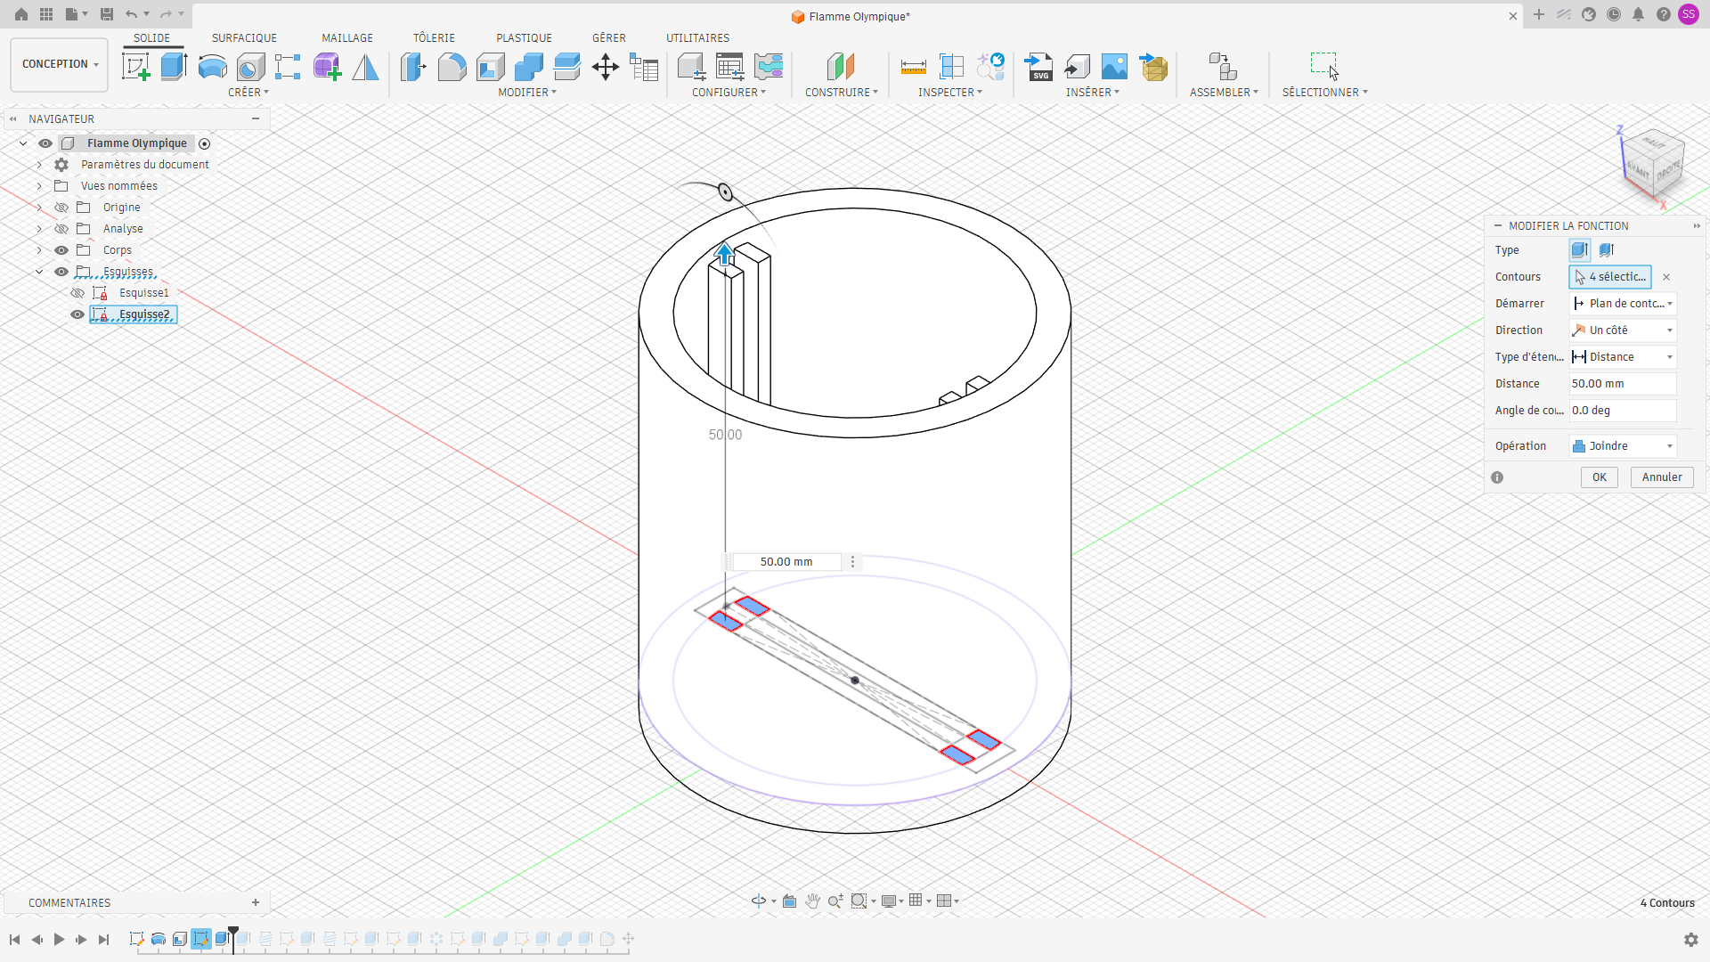Play the design timeline
This screenshot has height=962, width=1710.
(x=59, y=940)
